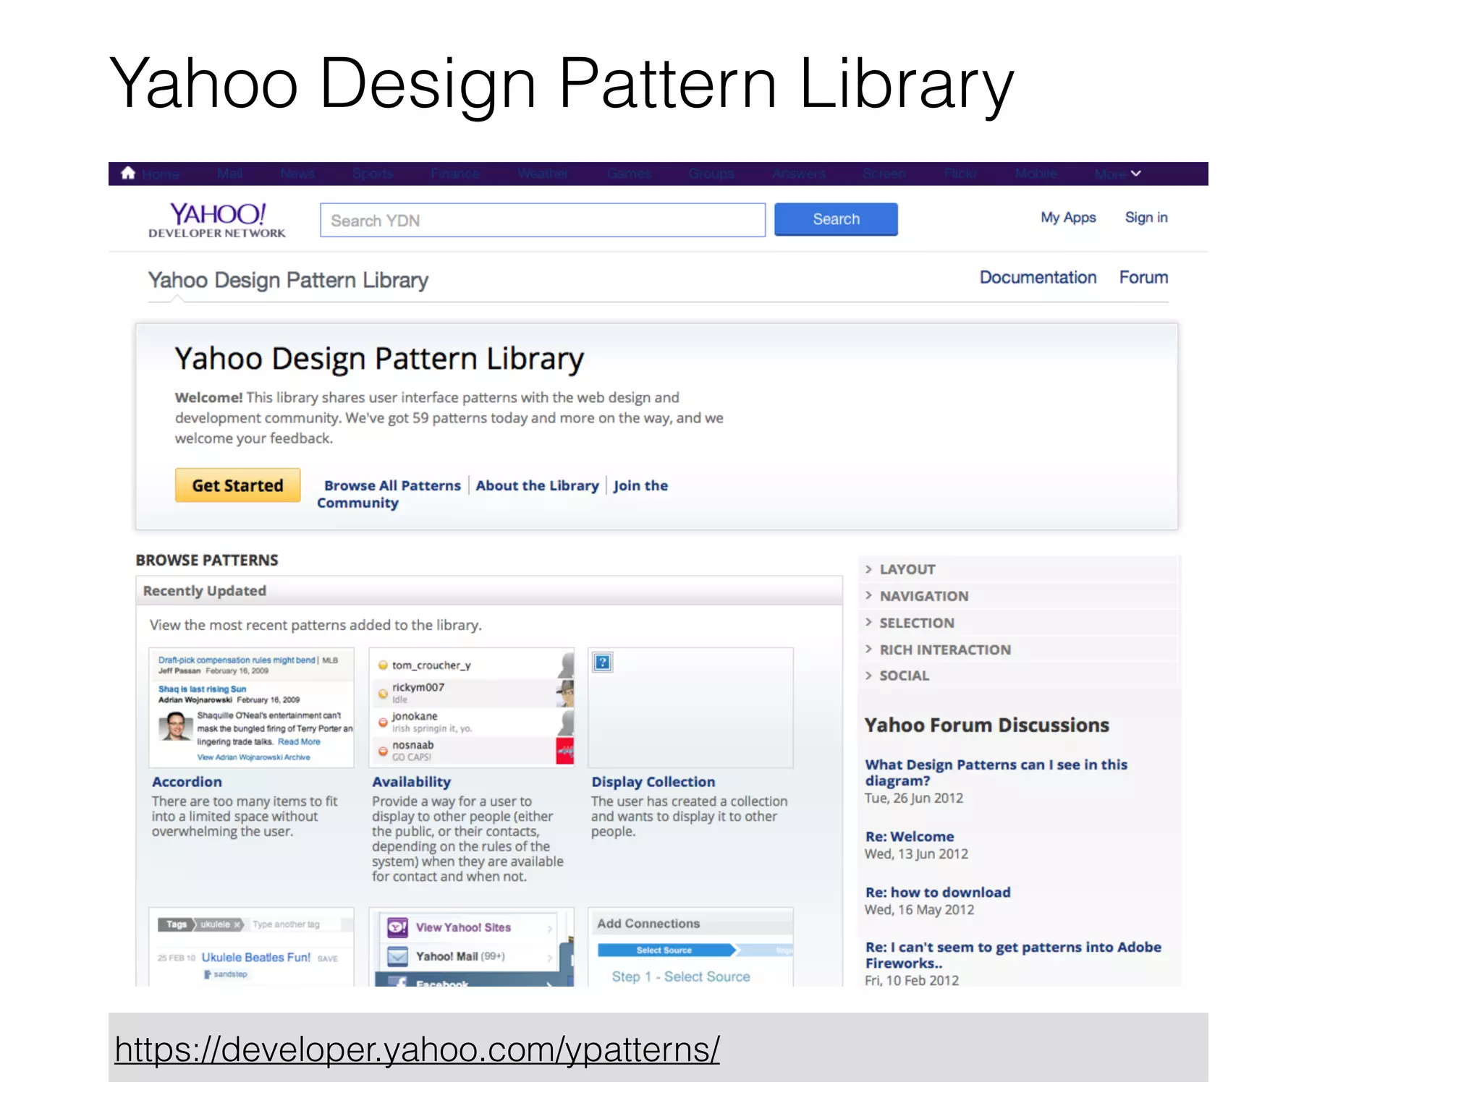This screenshot has width=1482, height=1111.
Task: Click the broken image icon above Display Collection
Action: [x=602, y=662]
